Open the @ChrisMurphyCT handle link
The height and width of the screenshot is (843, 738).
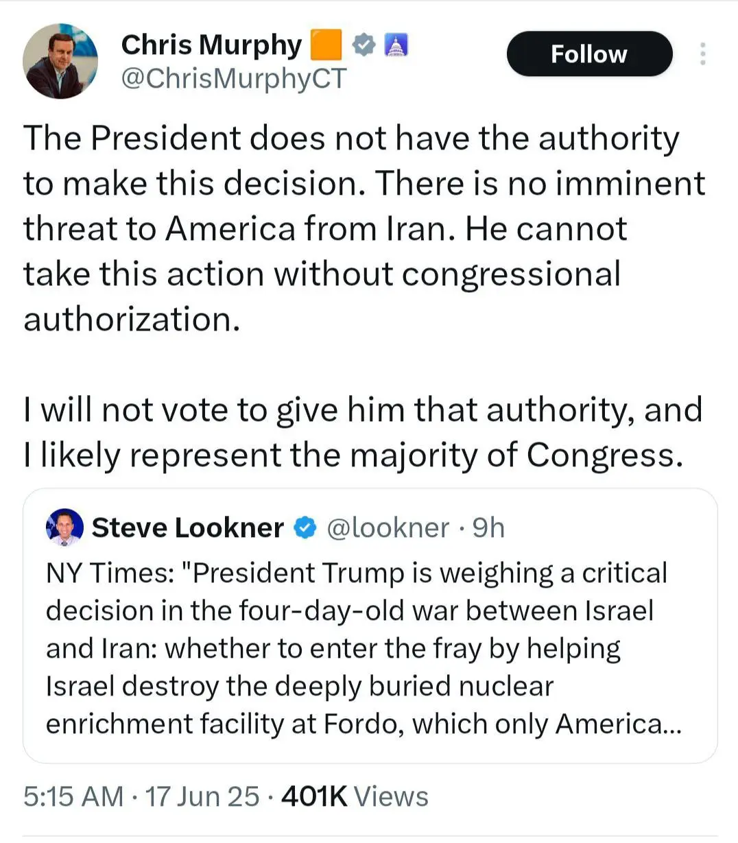point(234,78)
